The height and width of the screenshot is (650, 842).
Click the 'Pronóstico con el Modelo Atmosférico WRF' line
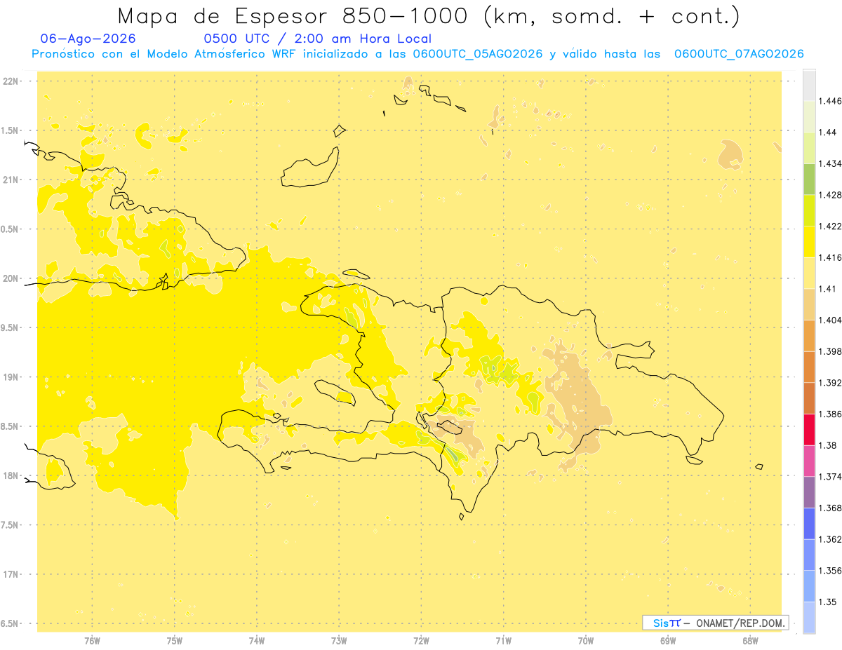click(417, 54)
